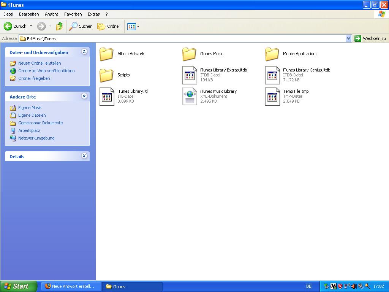This screenshot has width=389, height=292.
Task: Click the Scripts folder name
Action: pyautogui.click(x=123, y=75)
